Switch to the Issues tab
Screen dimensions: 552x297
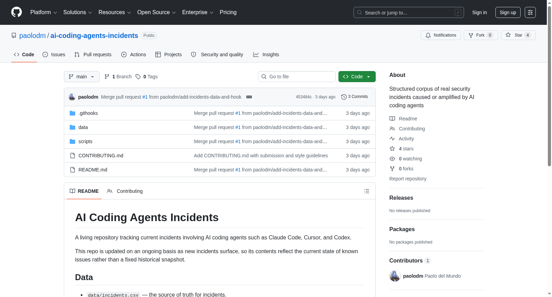point(54,55)
